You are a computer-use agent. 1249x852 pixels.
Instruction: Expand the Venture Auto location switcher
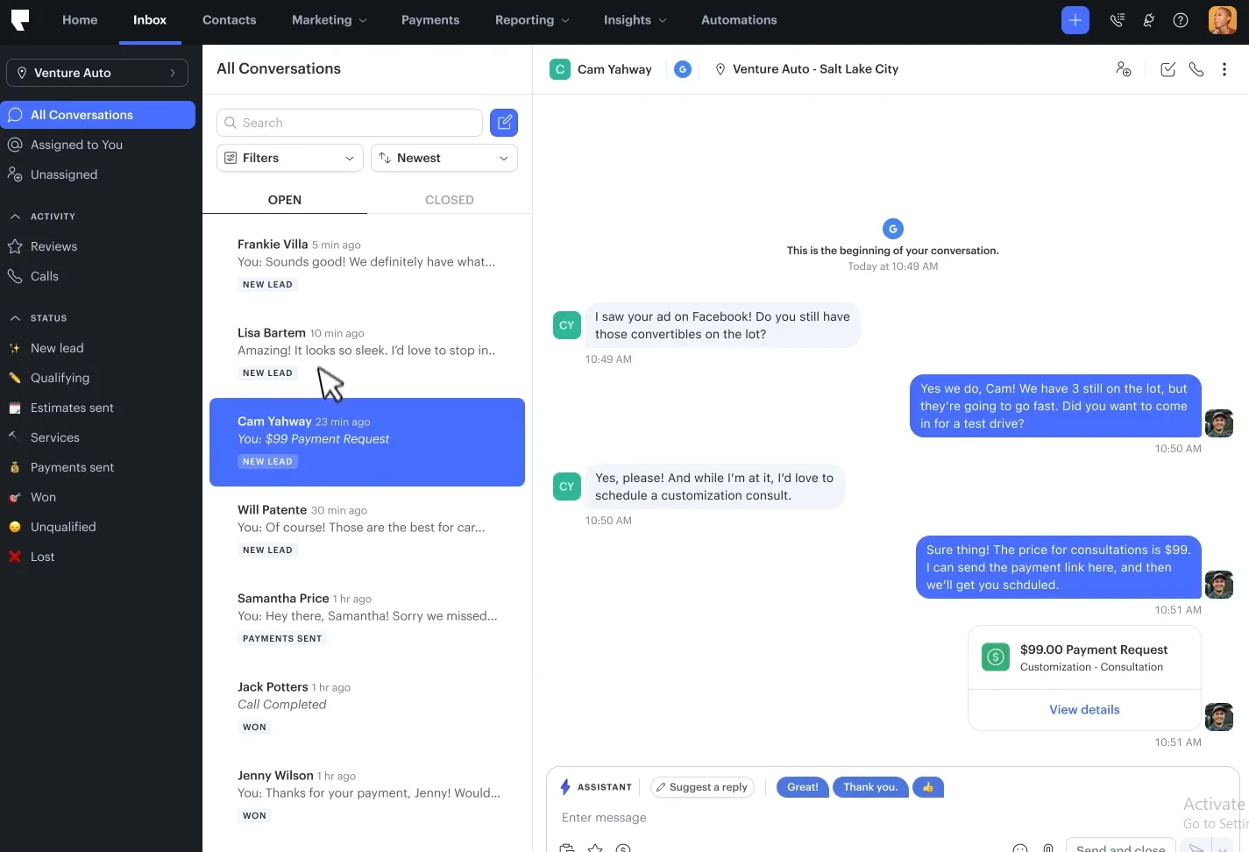coord(96,73)
